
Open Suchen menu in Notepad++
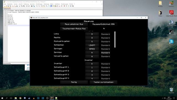(15, 4)
